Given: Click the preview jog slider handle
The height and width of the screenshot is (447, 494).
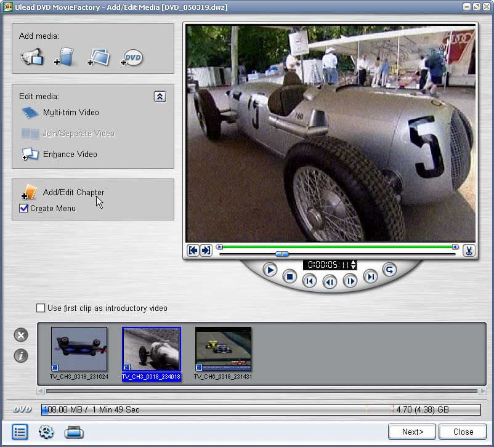Looking at the screenshot, I should 281,254.
